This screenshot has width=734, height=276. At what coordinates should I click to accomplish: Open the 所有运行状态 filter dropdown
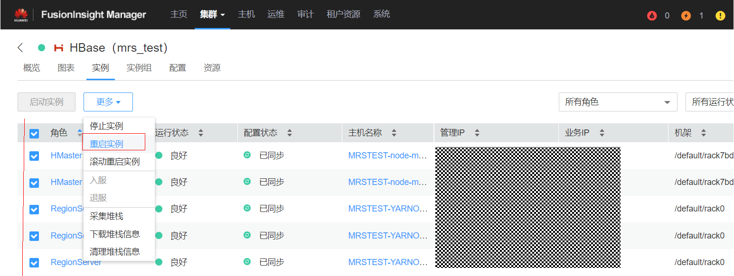tap(710, 102)
